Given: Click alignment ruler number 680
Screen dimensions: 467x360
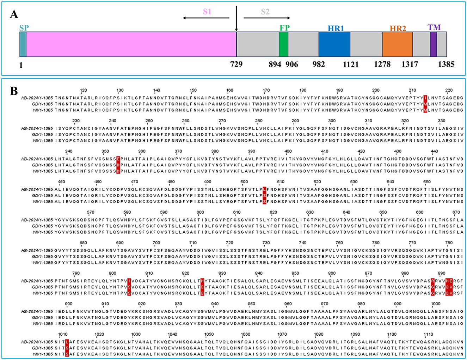Looking at the screenshot, I should click(84, 243).
